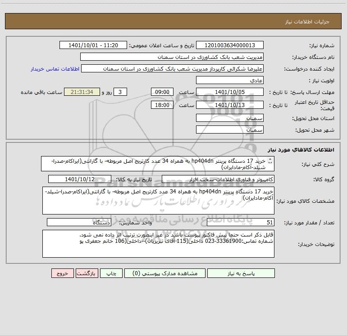Screen dimensions: 347x335
Task: Click the announcement date field 1401/10/01 - 11:20
Action: pos(93,45)
